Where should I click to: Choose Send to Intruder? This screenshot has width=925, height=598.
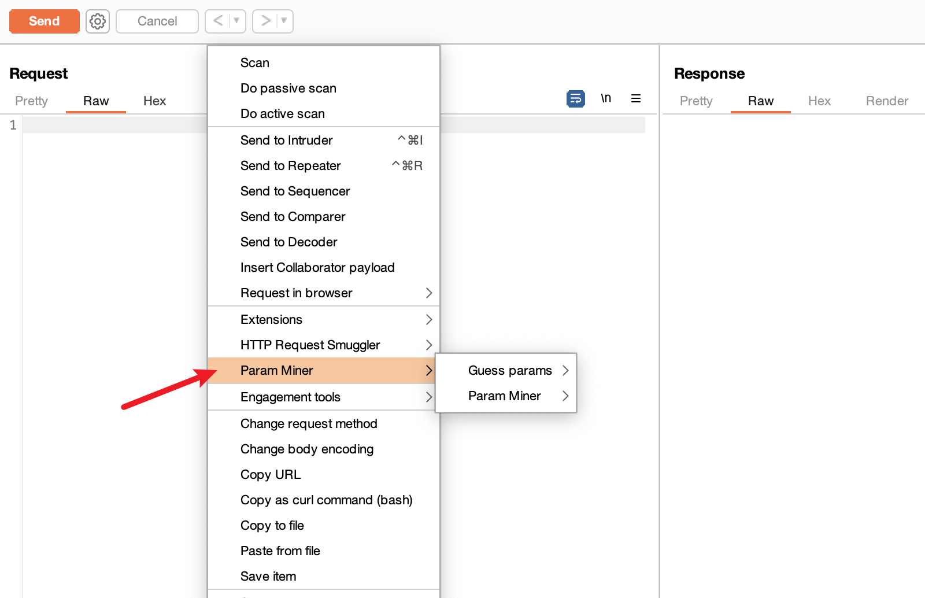tap(324, 140)
